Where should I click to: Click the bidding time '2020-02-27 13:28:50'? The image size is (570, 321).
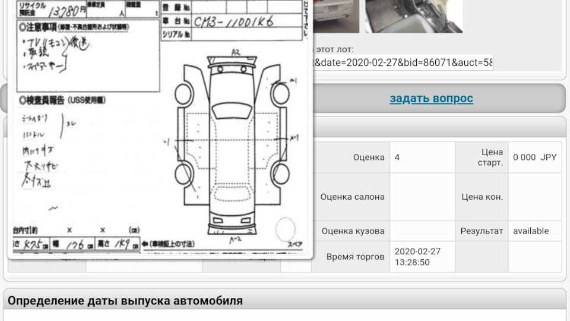pyautogui.click(x=417, y=257)
